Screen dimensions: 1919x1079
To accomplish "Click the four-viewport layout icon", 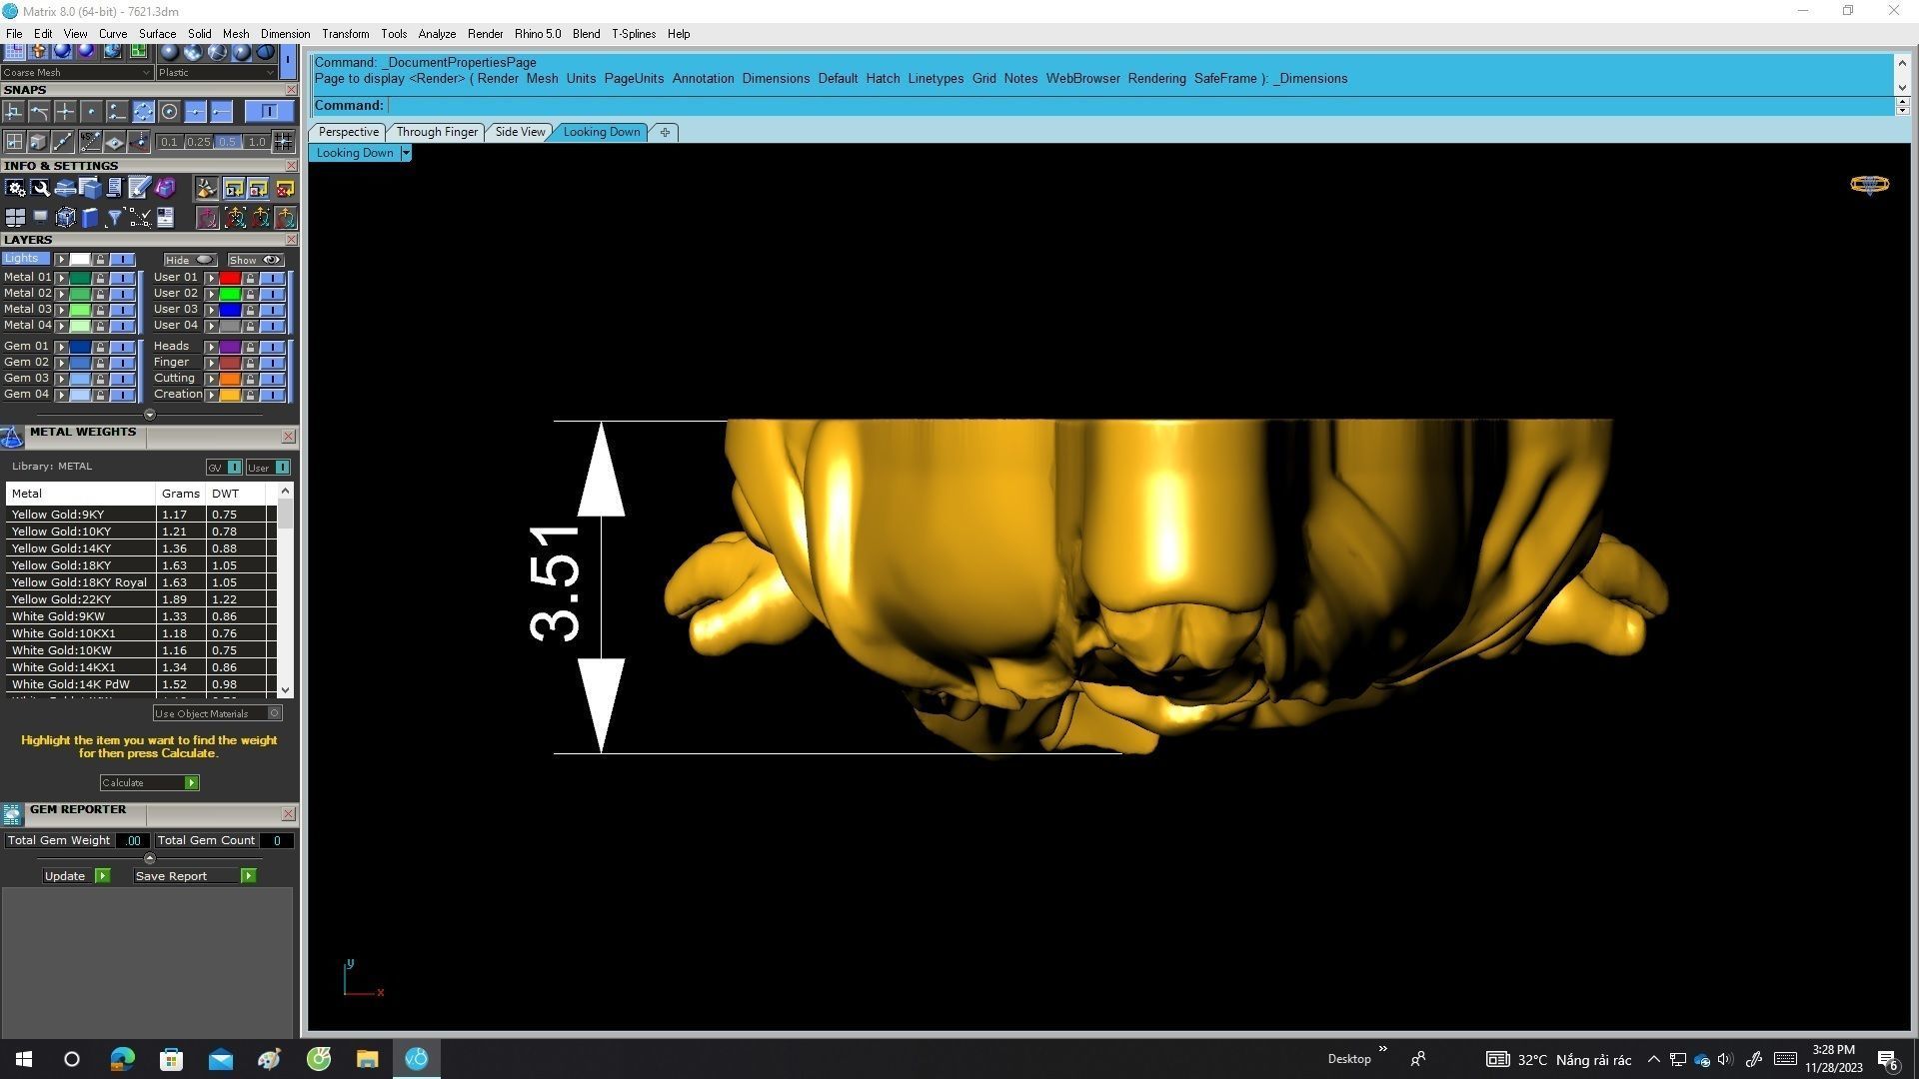I will click(15, 218).
